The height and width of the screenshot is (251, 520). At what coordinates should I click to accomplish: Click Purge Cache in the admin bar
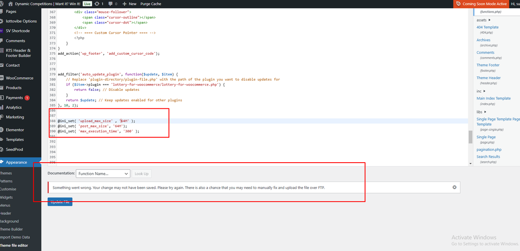(x=151, y=4)
